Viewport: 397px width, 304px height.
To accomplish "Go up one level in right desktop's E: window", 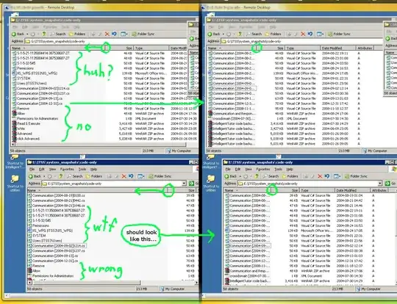I will [x=257, y=176].
